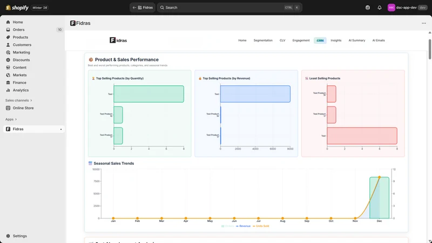
Task: Open Orders in the sidebar
Action: [18, 30]
